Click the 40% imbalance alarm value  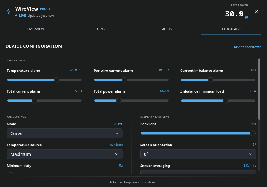tap(253, 70)
